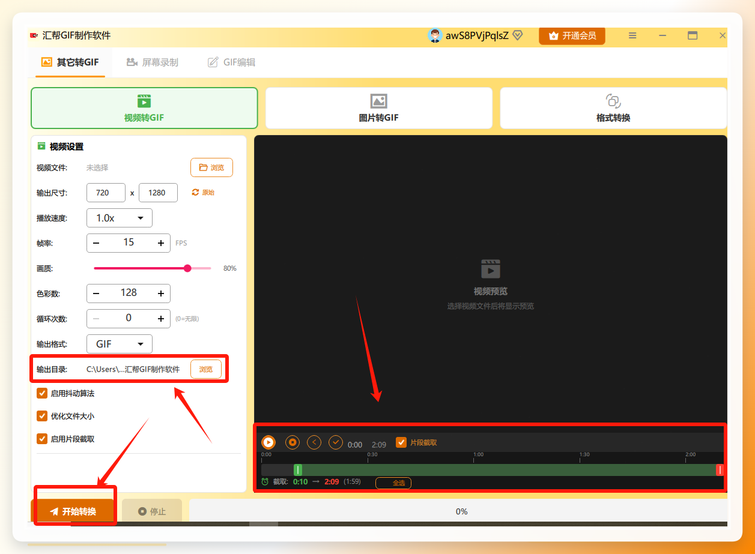
Task: Increase frame rate with plus
Action: (161, 243)
